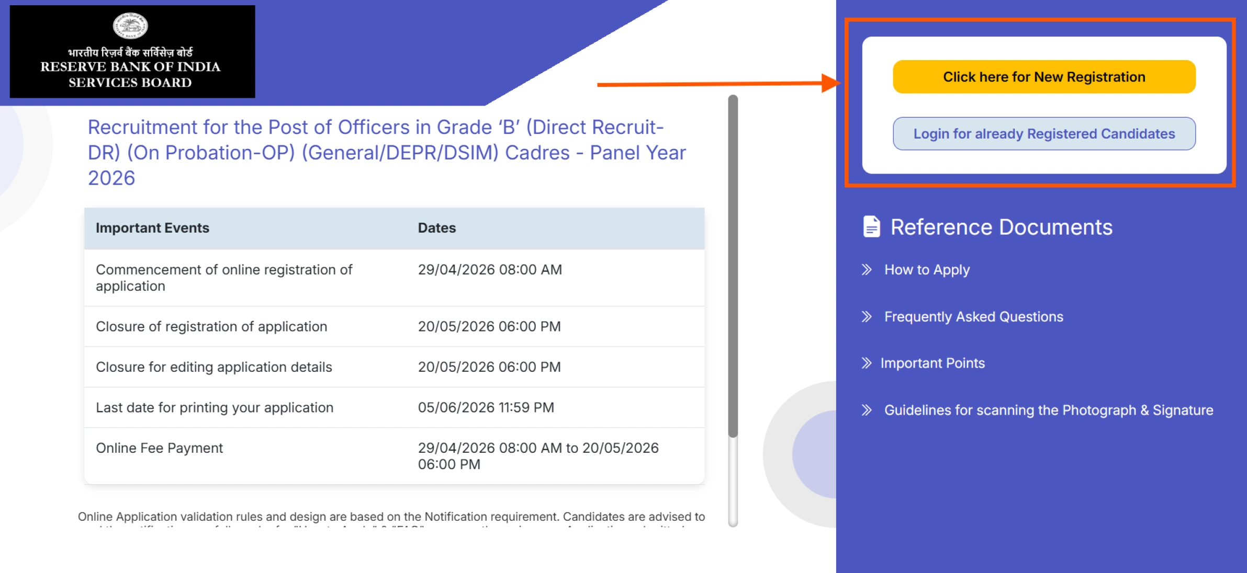This screenshot has width=1247, height=573.
Task: Click Closure for editing application details row
Action: click(395, 367)
